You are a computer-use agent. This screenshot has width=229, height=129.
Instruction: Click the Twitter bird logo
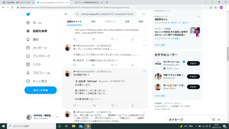tap(28, 14)
